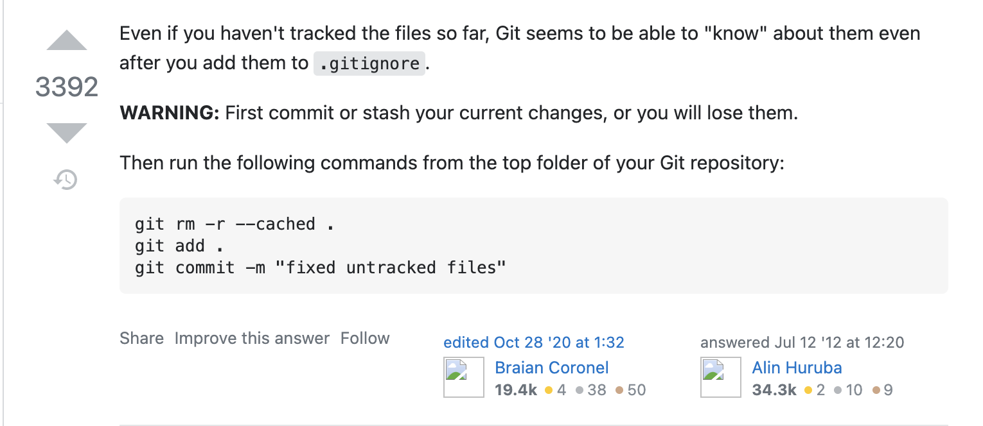
Task: Click Braian Coronel's avatar image
Action: (464, 377)
